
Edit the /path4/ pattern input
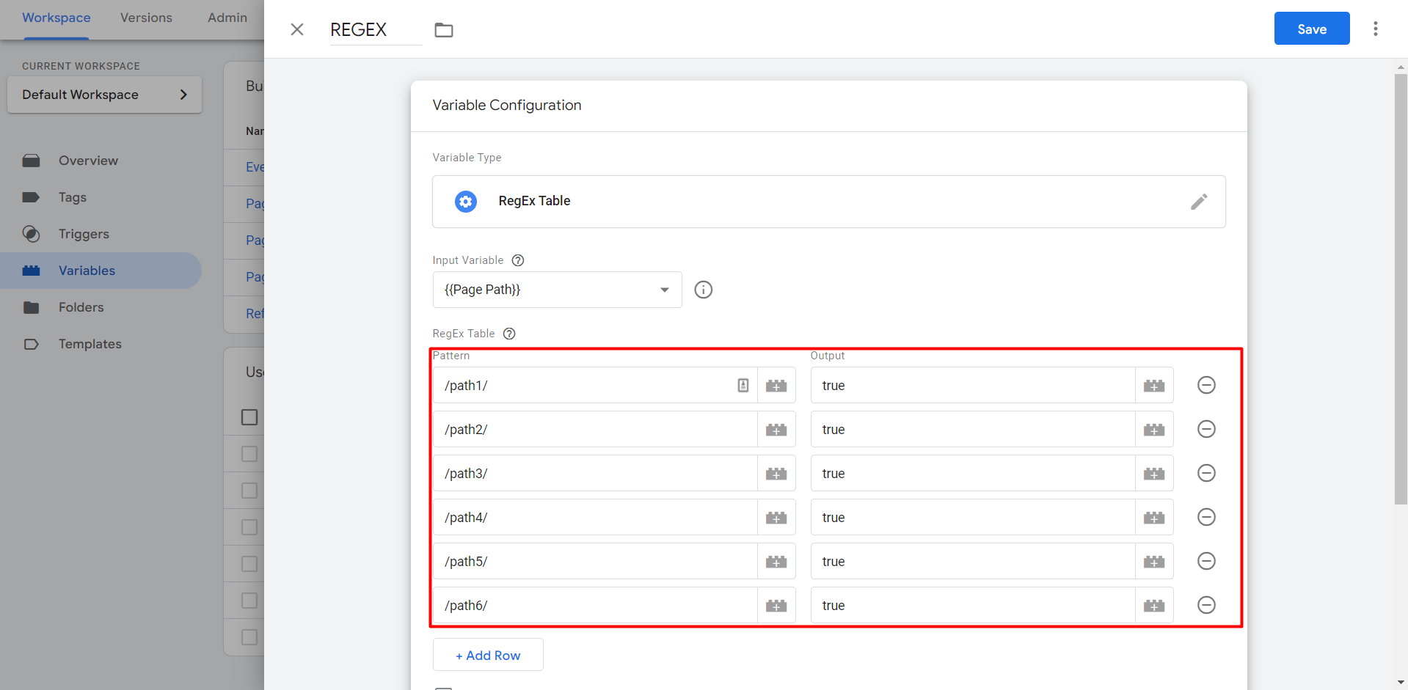[x=595, y=518]
